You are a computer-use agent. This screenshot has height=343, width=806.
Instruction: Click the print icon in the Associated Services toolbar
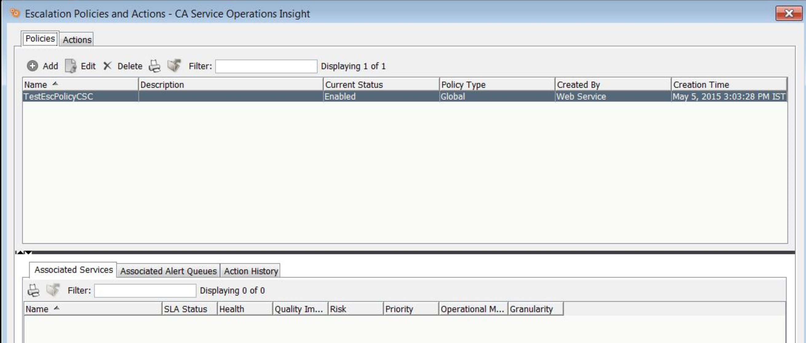(33, 290)
